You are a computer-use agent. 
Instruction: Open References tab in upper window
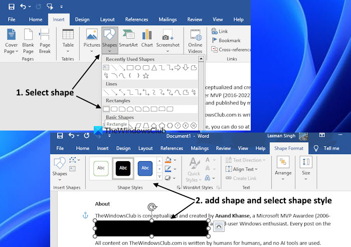(x=136, y=20)
